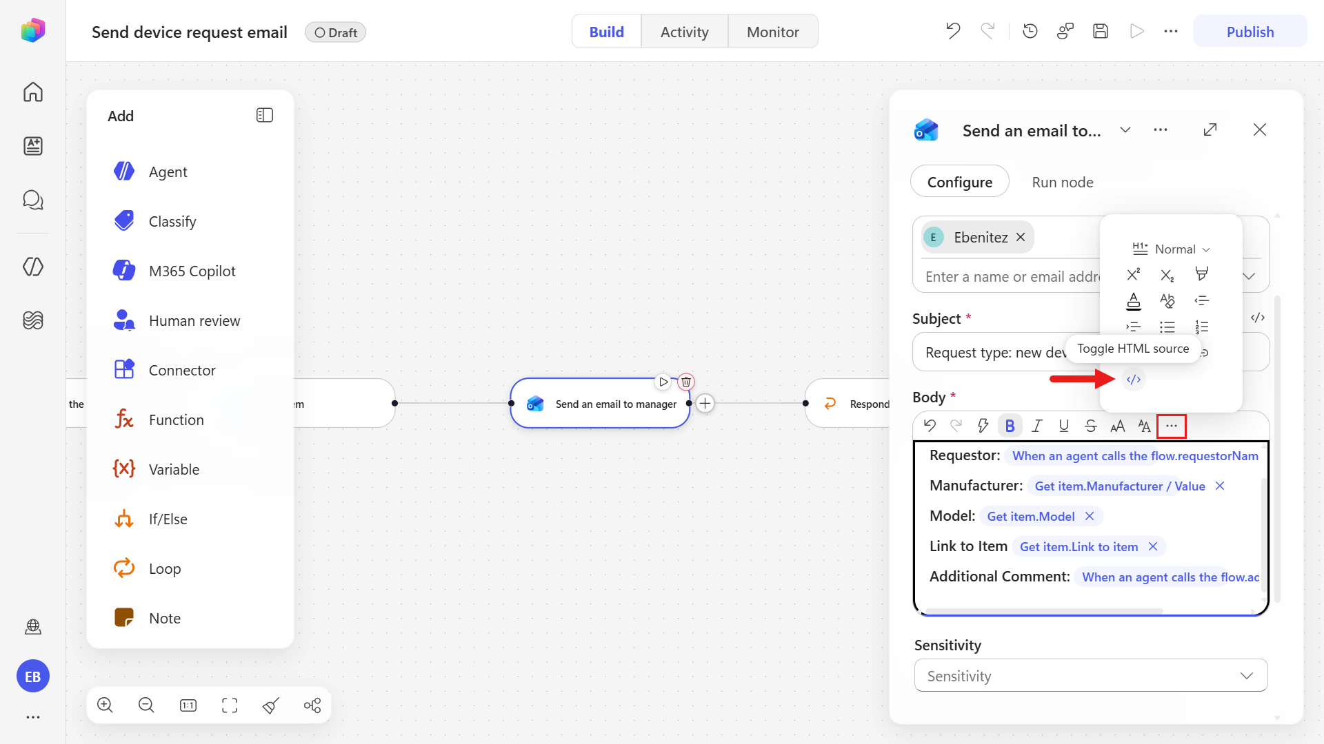Decrease paragraph indent

[x=1201, y=301]
